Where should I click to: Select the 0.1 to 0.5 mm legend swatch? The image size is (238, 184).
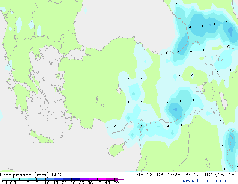pos(6,179)
